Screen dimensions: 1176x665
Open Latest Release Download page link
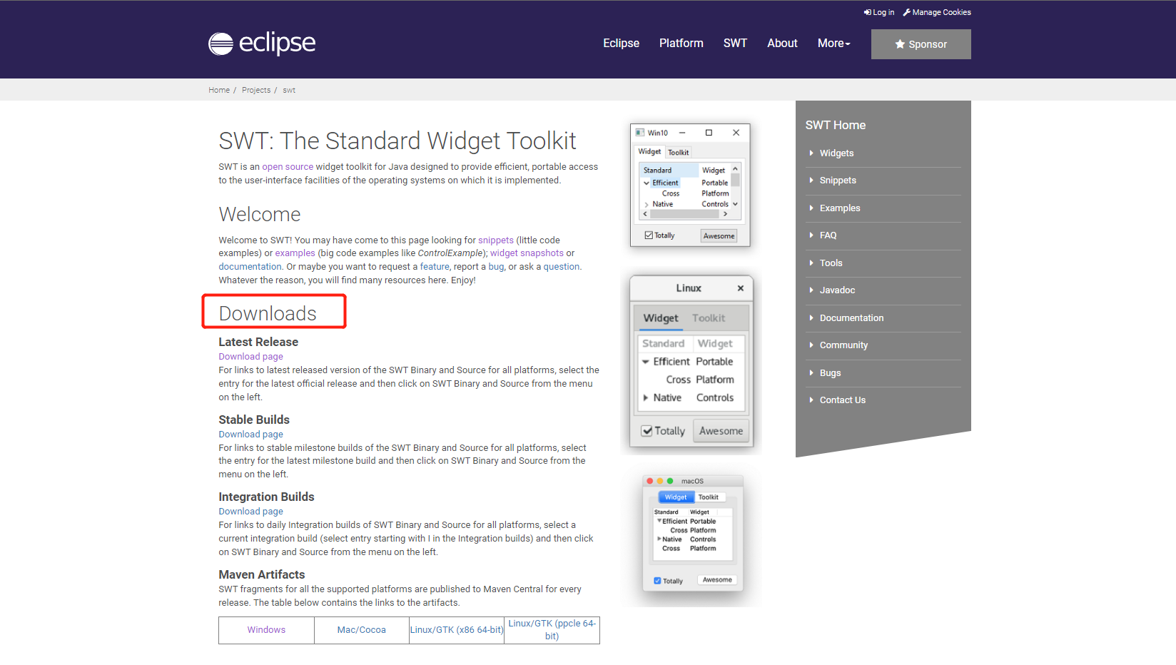pyautogui.click(x=250, y=357)
